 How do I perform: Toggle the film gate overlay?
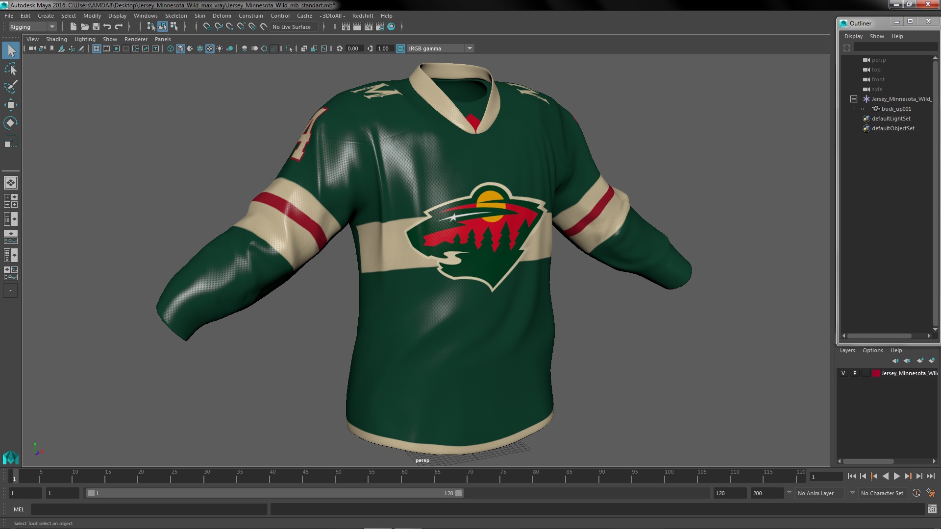(106, 48)
